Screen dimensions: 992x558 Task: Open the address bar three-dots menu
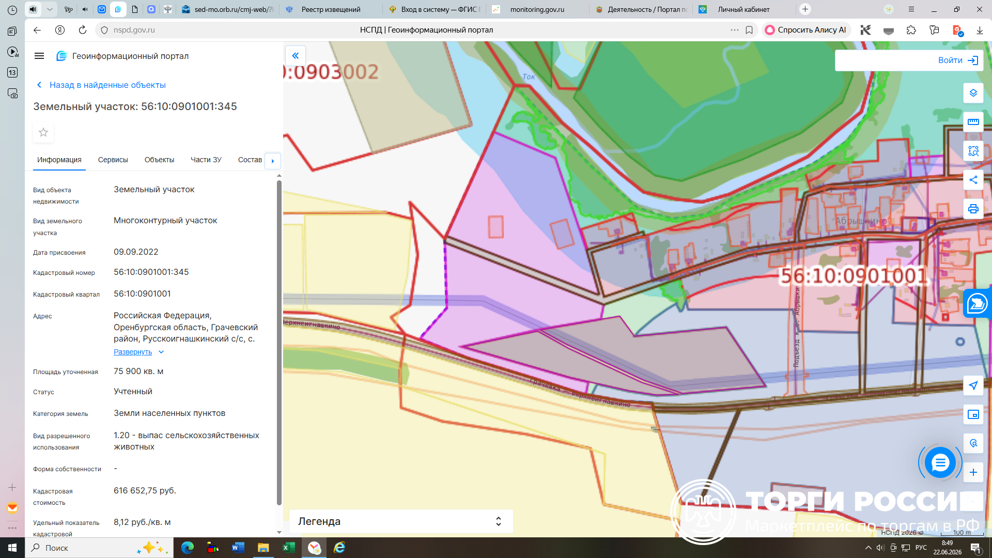(x=735, y=30)
